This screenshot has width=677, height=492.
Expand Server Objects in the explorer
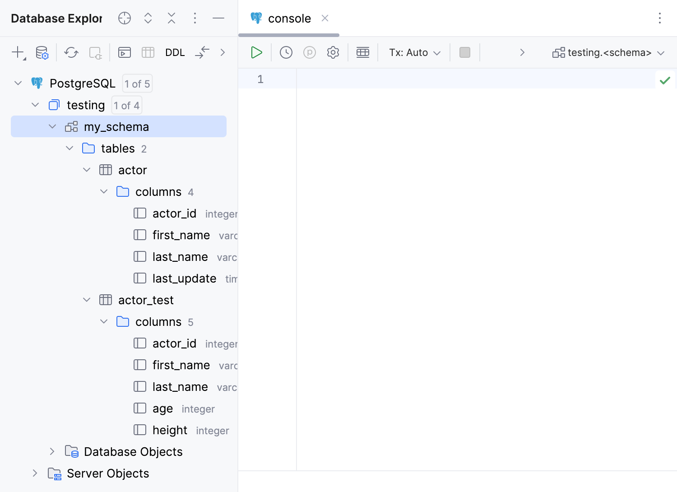pos(35,473)
